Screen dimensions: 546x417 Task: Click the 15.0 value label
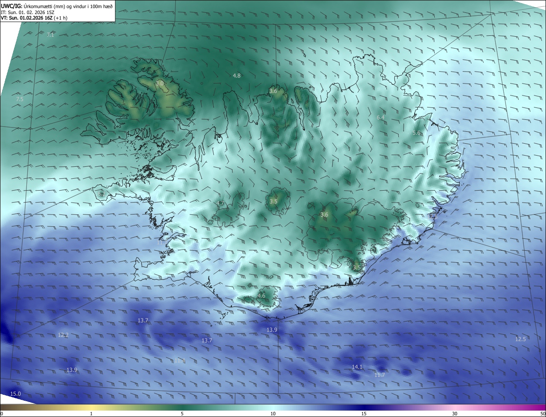15,394
